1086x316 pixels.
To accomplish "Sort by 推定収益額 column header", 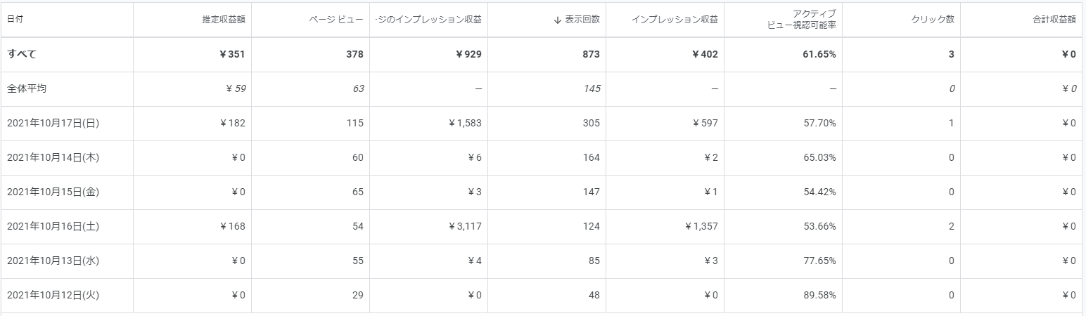I will coord(223,20).
